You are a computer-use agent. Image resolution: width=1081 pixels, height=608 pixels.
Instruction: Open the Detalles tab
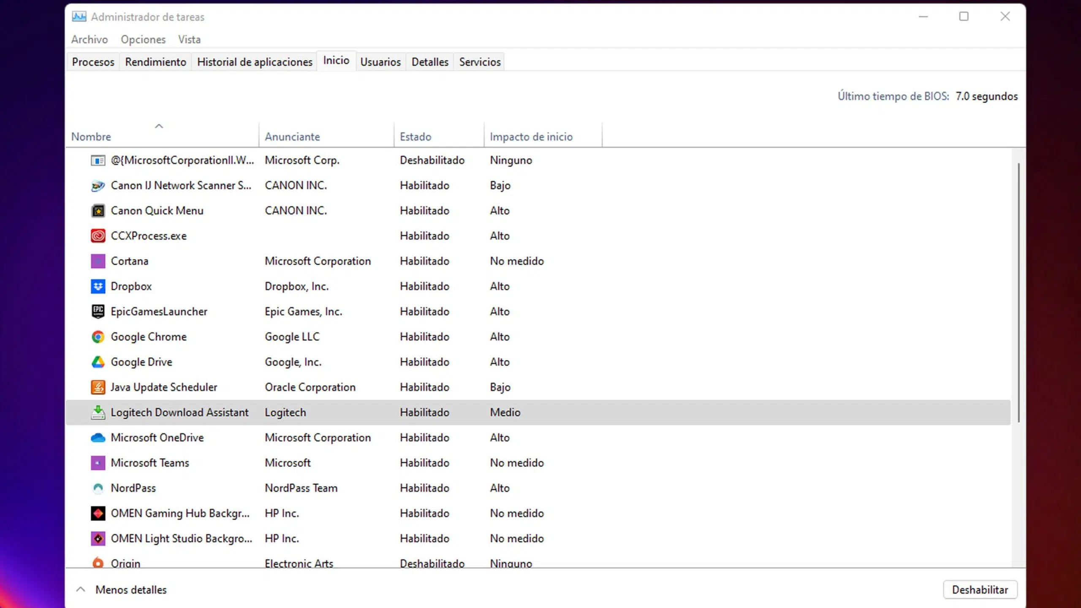tap(430, 62)
